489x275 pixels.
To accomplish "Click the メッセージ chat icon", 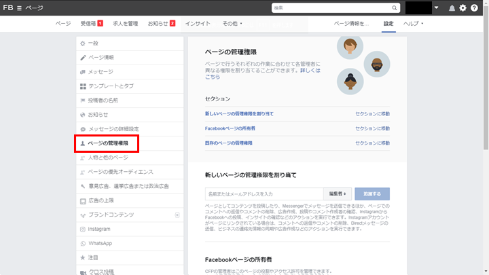I will (x=83, y=72).
